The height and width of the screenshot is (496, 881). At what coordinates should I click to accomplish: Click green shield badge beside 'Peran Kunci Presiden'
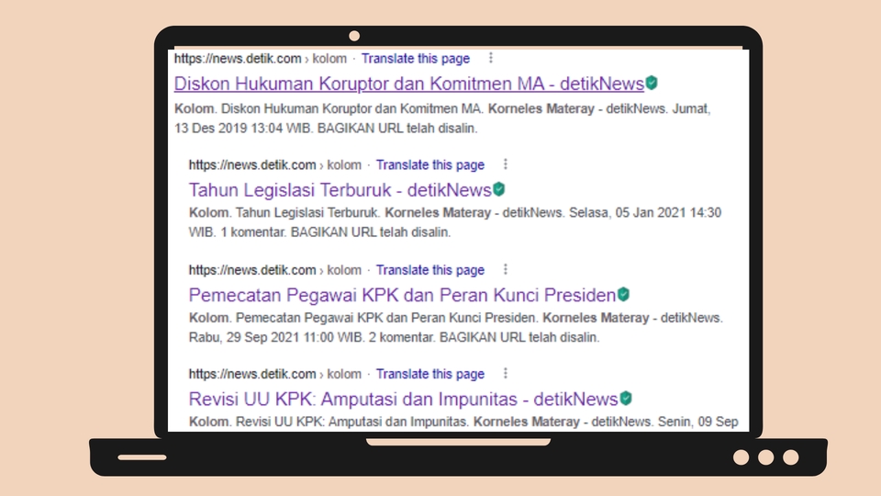point(624,295)
